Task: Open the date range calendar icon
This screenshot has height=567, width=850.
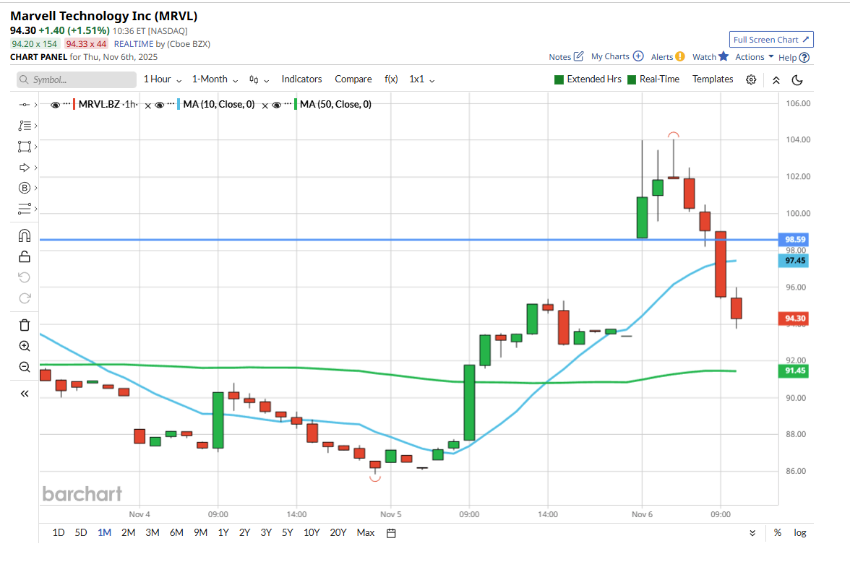Action: pyautogui.click(x=391, y=533)
